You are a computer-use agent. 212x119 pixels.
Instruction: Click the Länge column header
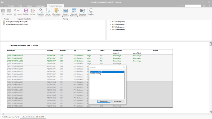tap(102, 50)
